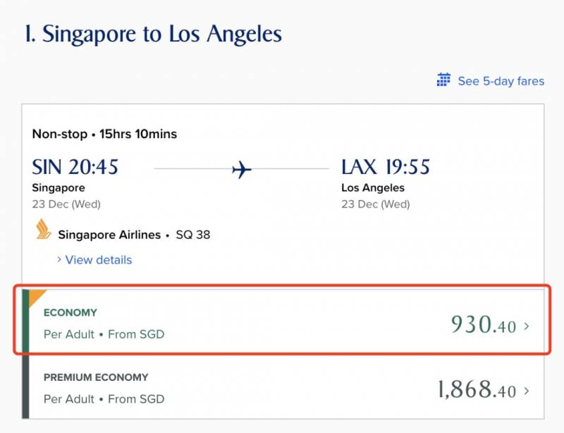
Task: Click the Singapore Airlines logo icon
Action: [x=44, y=230]
